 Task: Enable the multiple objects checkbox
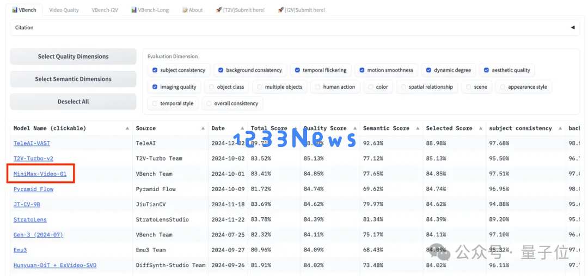pos(260,87)
